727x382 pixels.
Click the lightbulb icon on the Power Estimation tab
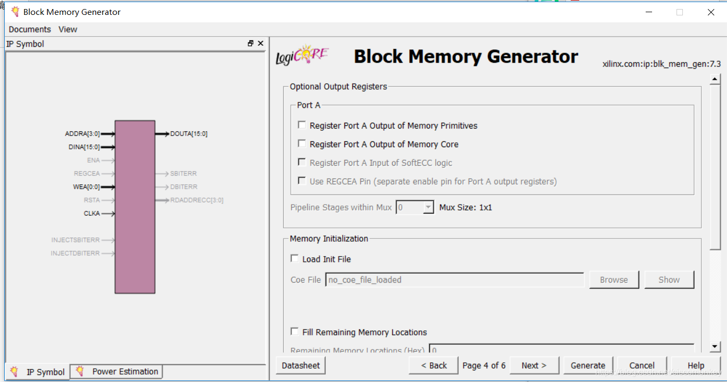coord(80,371)
